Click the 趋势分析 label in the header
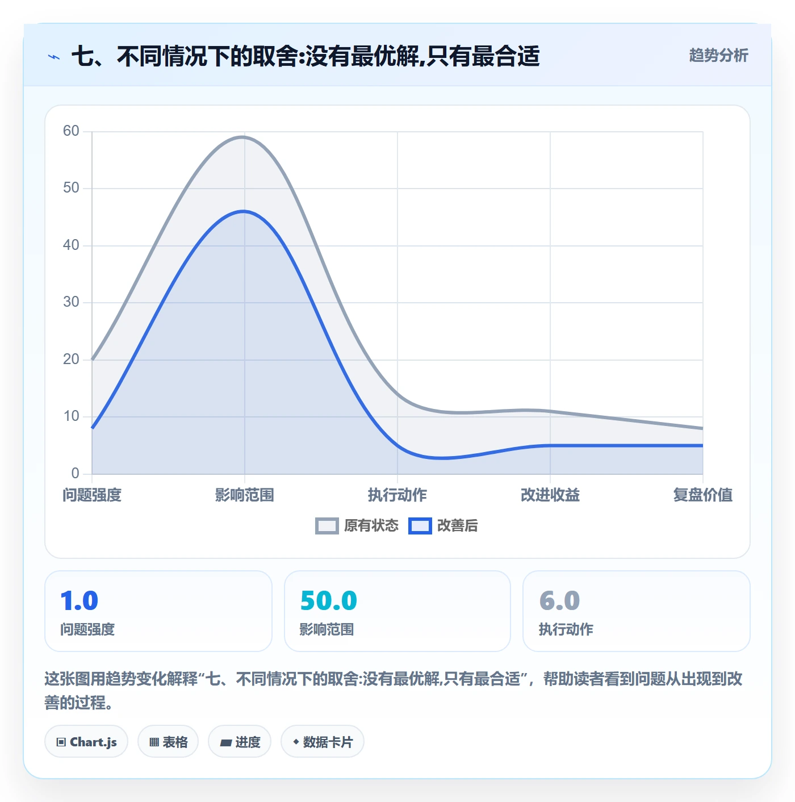This screenshot has width=795, height=802. coord(718,55)
